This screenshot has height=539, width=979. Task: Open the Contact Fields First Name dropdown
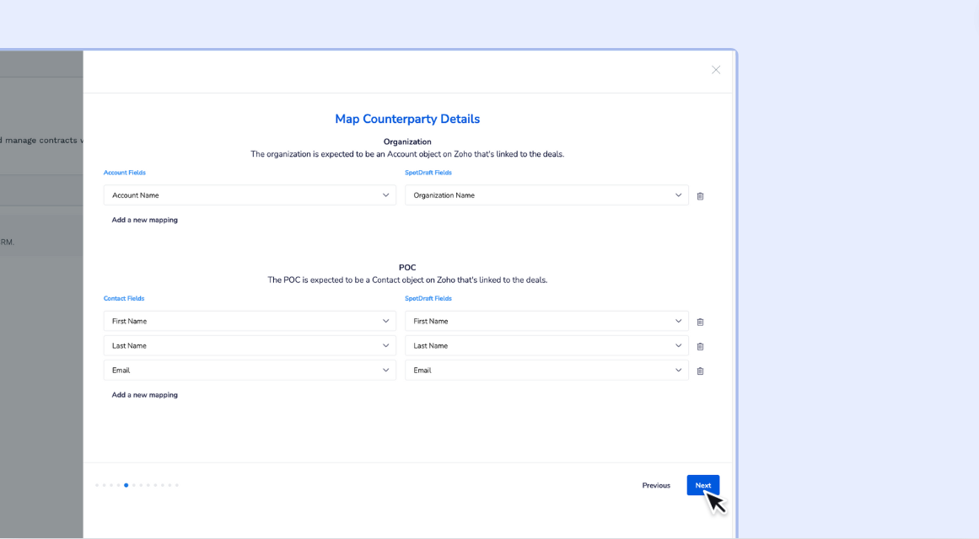coord(250,321)
